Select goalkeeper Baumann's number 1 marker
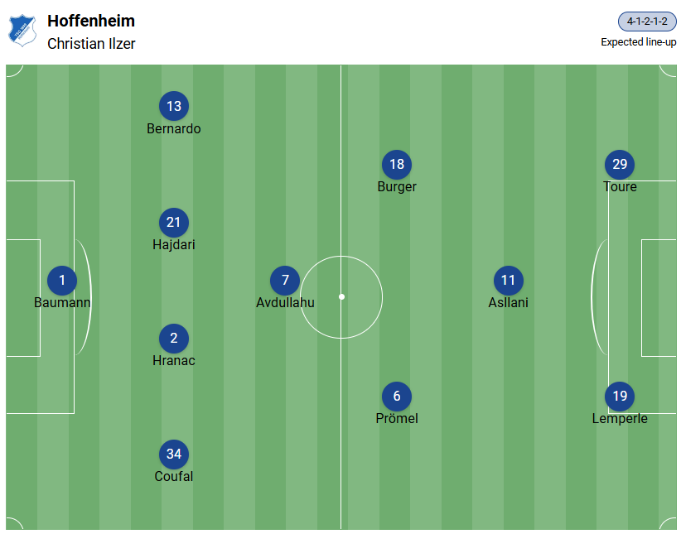681x534 pixels. (x=62, y=281)
